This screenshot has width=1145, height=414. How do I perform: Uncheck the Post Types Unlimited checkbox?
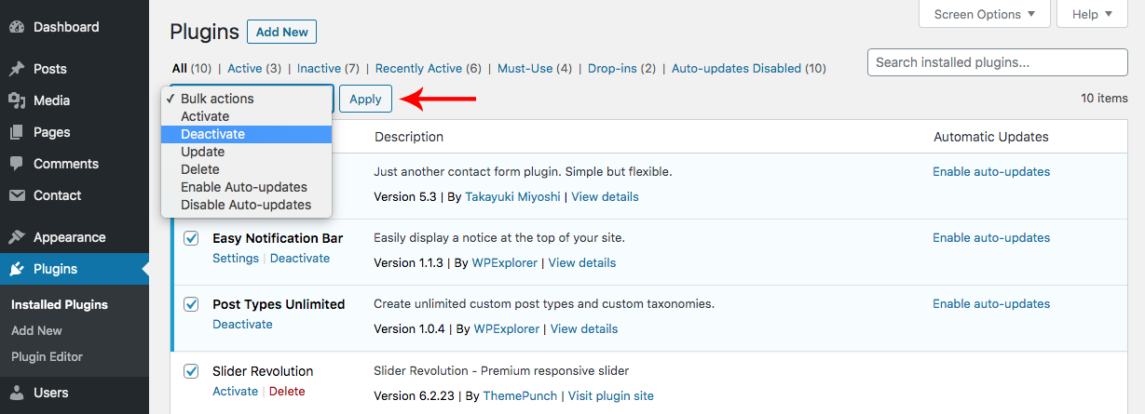[191, 304]
